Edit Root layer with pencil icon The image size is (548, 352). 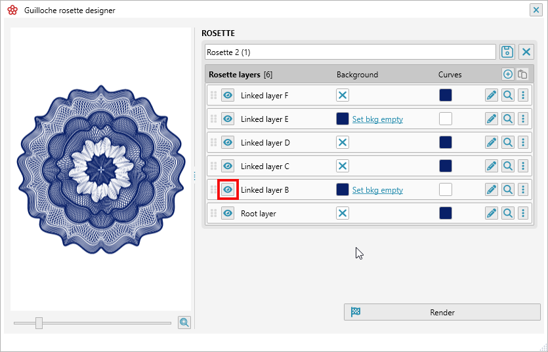(x=492, y=213)
